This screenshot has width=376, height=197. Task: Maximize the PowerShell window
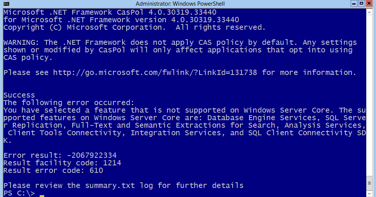tap(362, 3)
